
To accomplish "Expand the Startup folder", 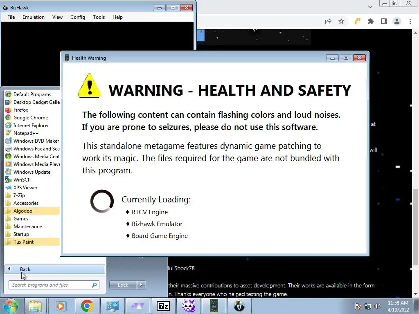I will tap(32, 234).
